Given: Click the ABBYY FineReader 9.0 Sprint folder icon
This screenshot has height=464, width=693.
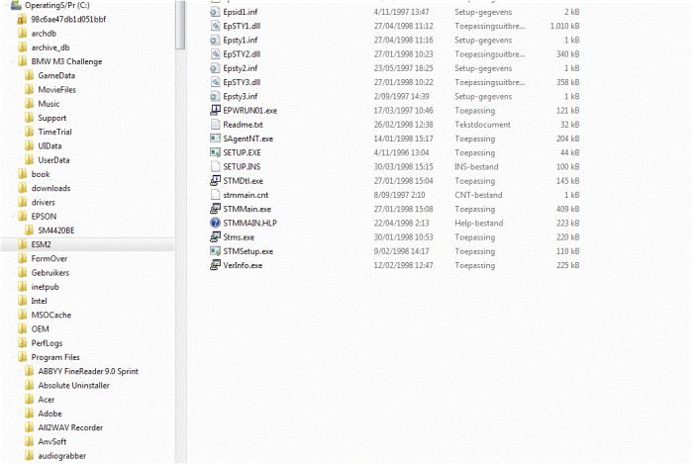Looking at the screenshot, I should click(29, 371).
